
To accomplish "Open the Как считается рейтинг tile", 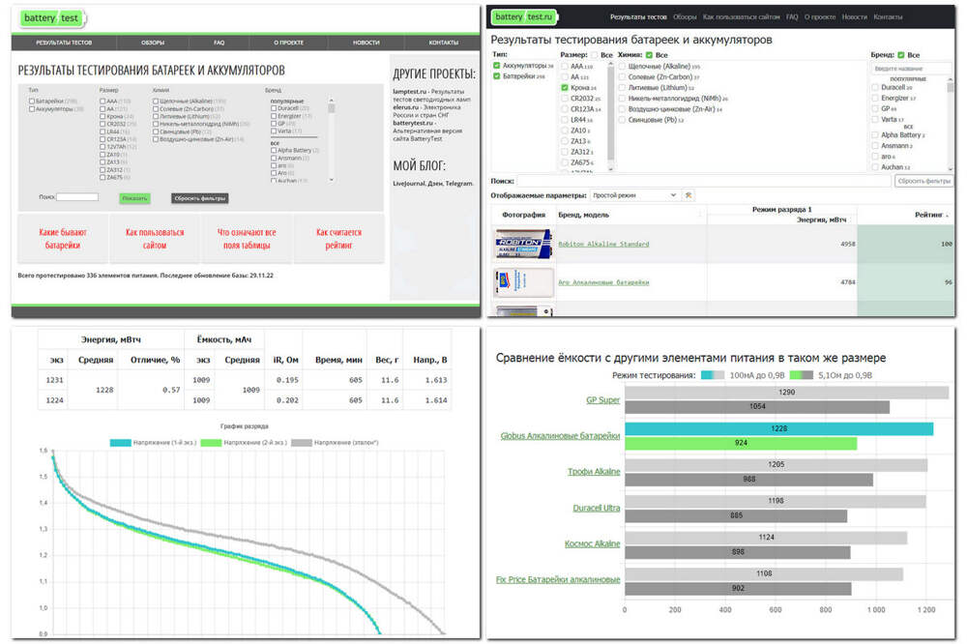I will point(338,239).
